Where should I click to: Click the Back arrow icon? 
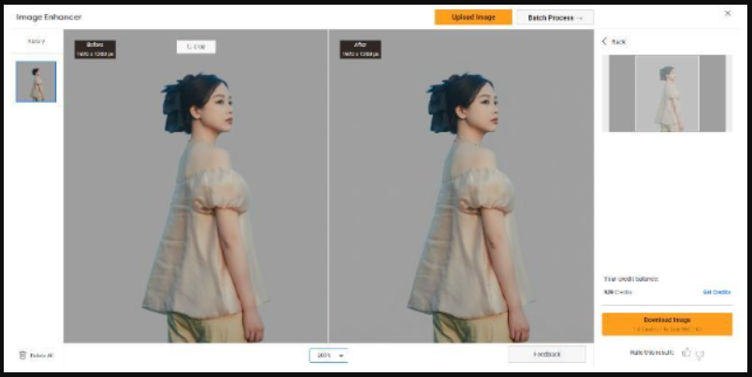(x=604, y=42)
